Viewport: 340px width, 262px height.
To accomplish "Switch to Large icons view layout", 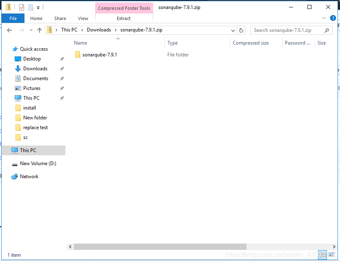I will pos(331,254).
